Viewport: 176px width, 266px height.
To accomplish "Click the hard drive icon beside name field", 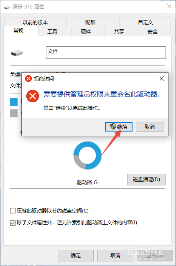I will click(17, 53).
